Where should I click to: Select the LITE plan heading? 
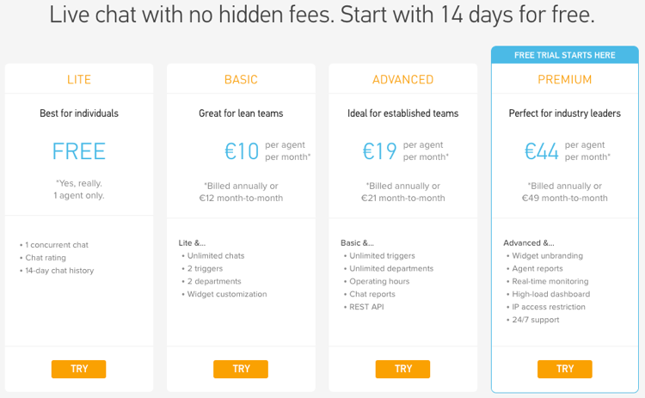point(79,79)
